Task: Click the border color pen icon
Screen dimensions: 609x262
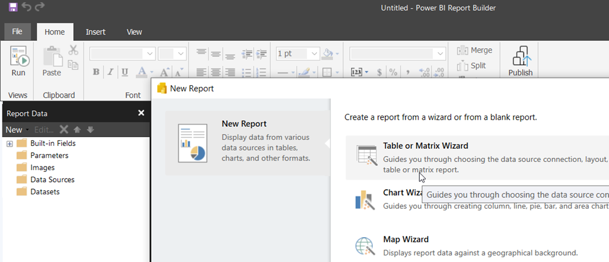Action: (x=305, y=72)
